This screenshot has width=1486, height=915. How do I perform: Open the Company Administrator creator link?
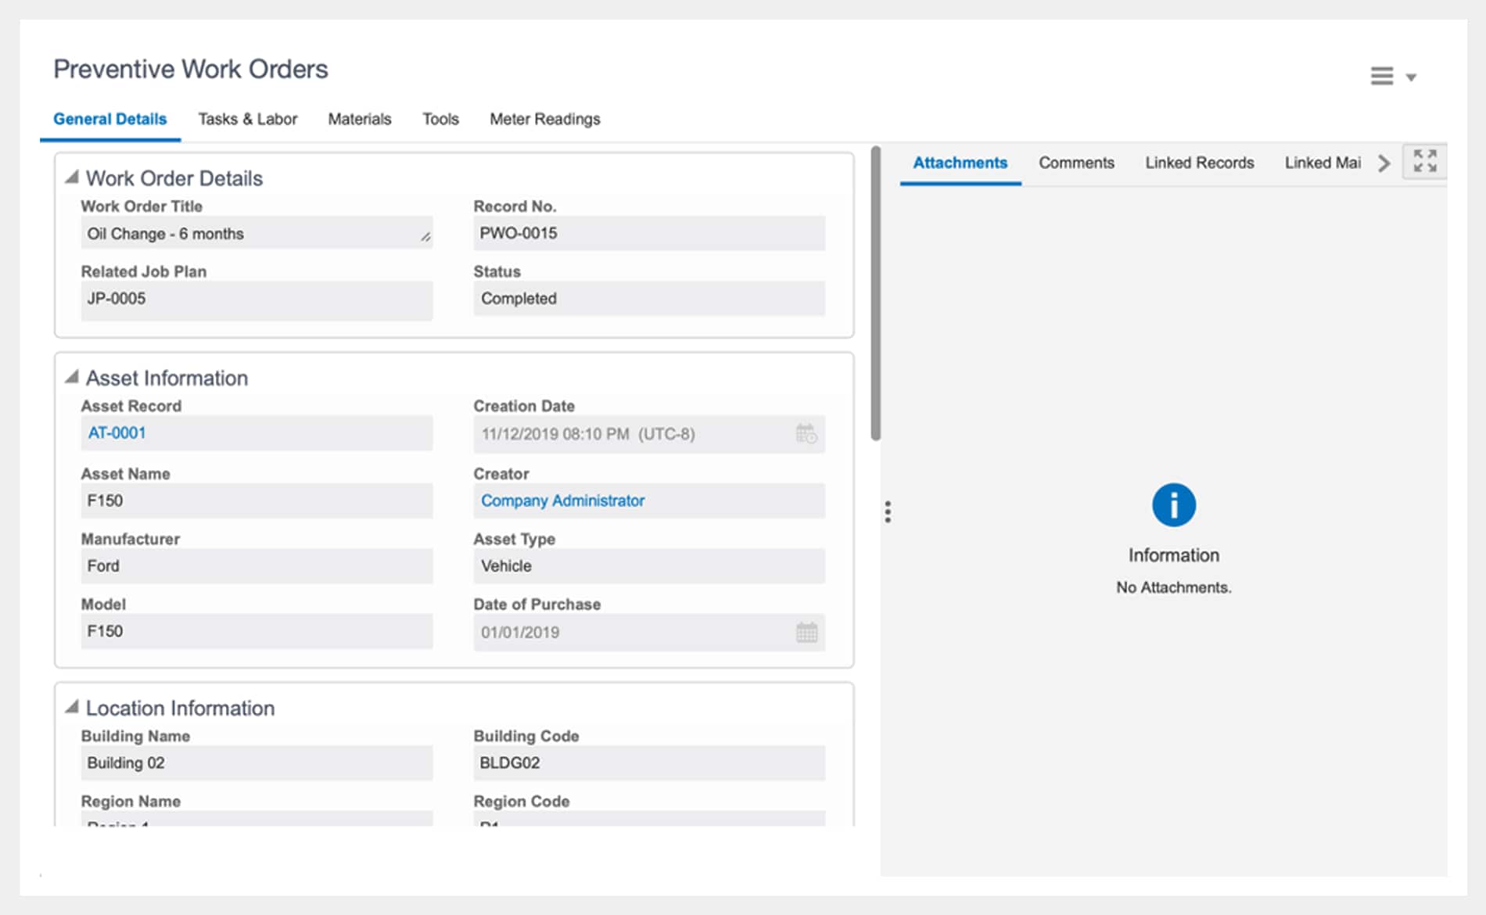coord(562,501)
